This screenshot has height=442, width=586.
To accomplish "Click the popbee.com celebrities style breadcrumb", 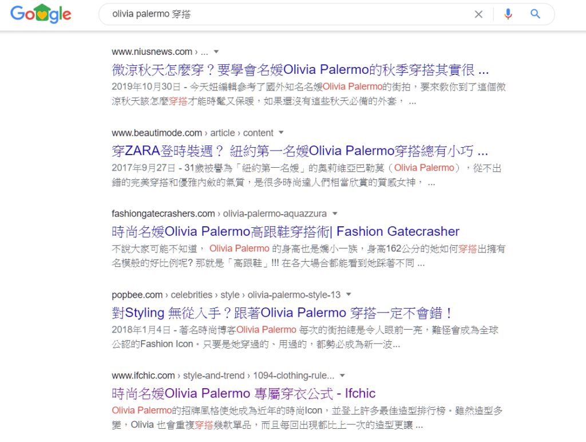I will 226,295.
